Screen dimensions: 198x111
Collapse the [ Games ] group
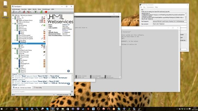click(13, 49)
